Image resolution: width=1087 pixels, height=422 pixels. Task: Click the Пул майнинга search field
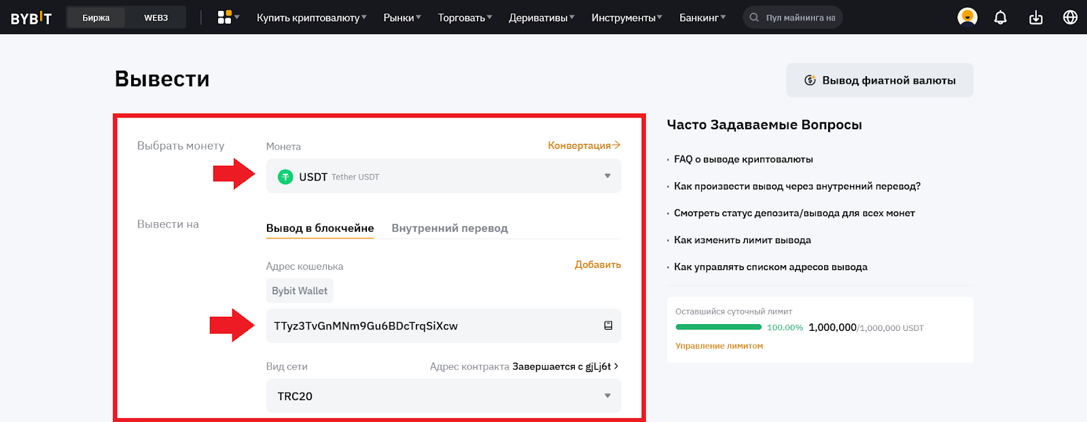point(793,18)
